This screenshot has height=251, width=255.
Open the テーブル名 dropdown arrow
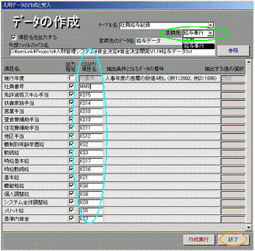pos(211,25)
